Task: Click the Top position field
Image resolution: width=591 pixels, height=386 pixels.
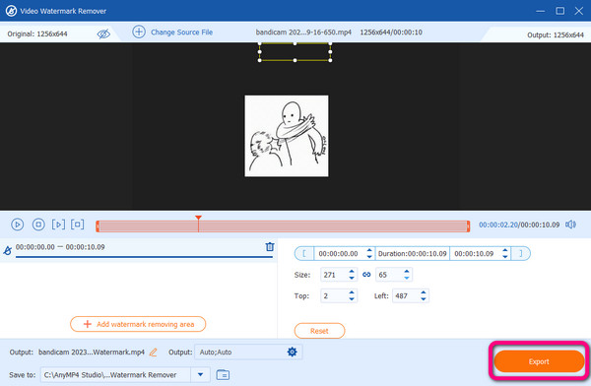Action: coord(334,296)
